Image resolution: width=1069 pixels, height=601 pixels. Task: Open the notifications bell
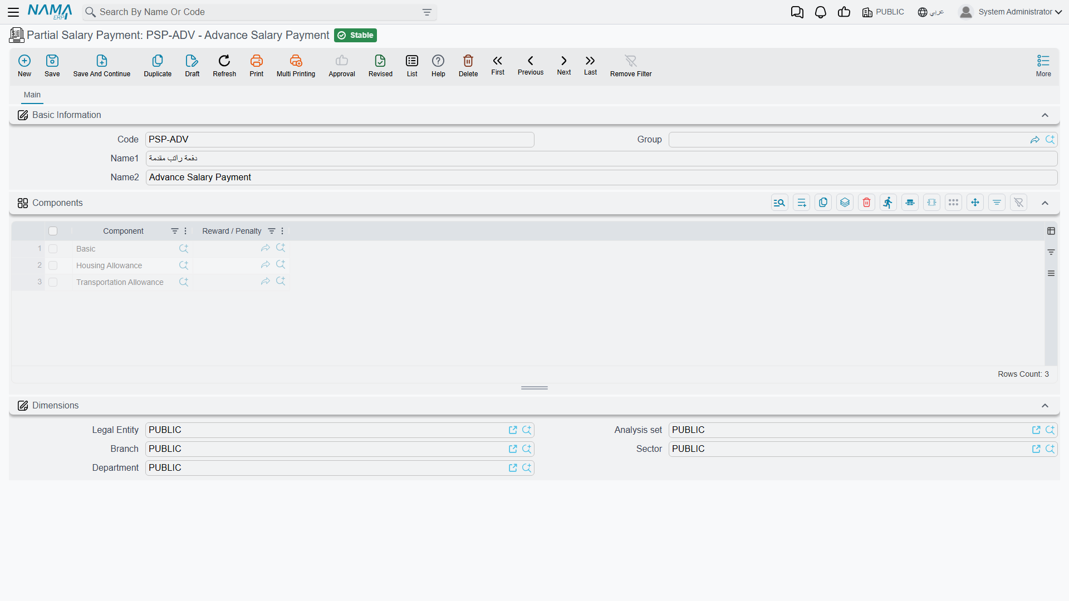pos(821,12)
